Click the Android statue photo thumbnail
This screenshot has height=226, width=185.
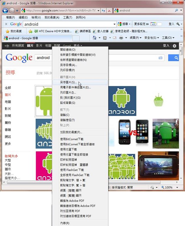[x=166, y=134]
